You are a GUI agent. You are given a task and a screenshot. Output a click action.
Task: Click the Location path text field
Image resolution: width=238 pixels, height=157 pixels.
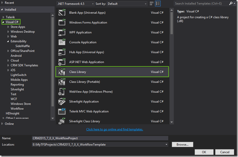[98, 144]
